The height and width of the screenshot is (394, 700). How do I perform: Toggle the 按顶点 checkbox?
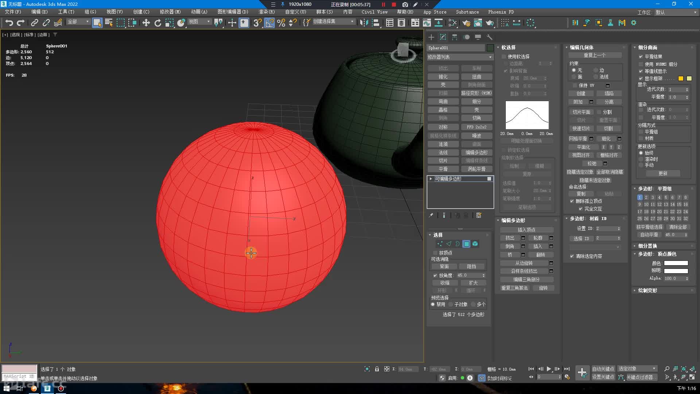click(435, 252)
